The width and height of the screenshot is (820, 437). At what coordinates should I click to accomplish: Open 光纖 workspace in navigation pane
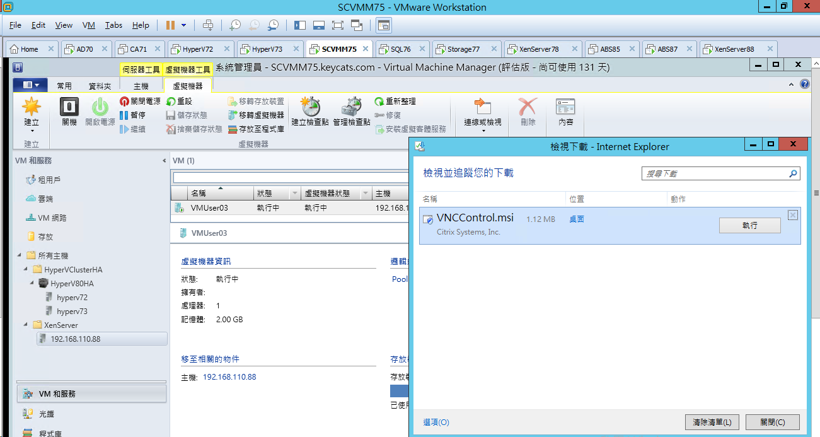[92, 414]
